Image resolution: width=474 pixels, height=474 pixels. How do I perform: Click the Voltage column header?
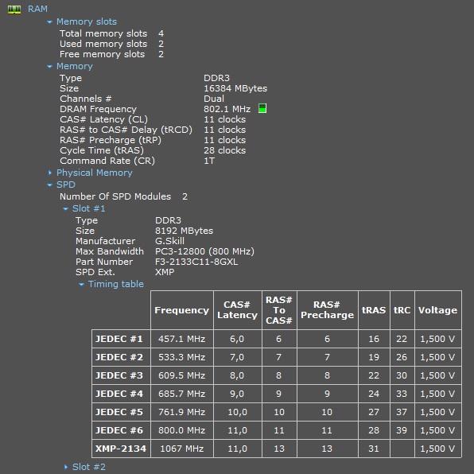(437, 310)
